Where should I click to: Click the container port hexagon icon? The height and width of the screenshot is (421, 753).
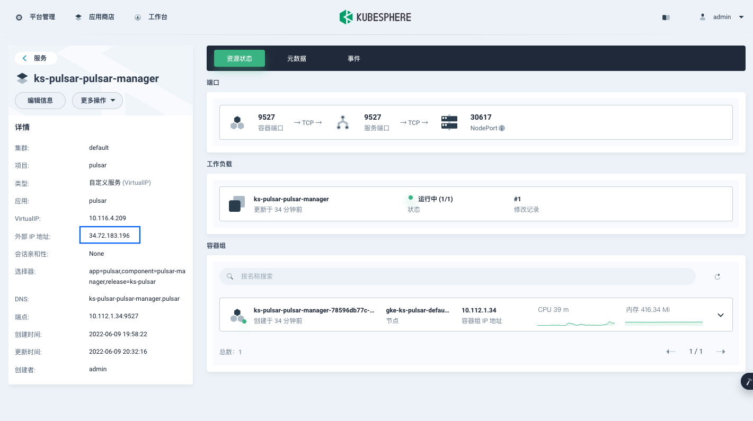click(x=237, y=122)
